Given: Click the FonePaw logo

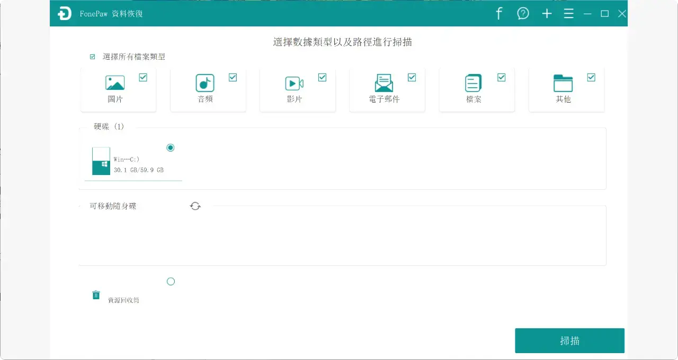Looking at the screenshot, I should click(x=65, y=13).
